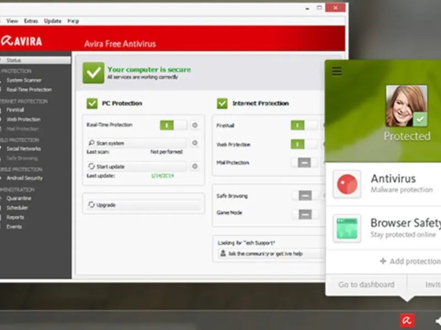Click the PC Protection green check icon
Screen dimensions: 441x330
coord(92,103)
